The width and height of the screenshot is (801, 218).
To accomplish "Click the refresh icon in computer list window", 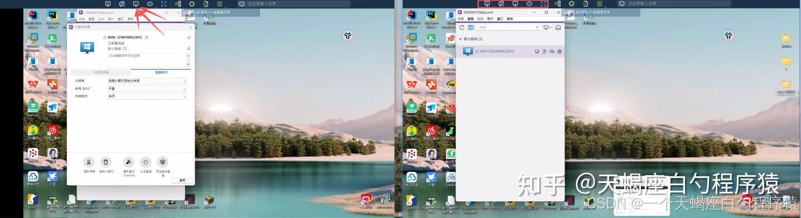I will tap(462, 27).
